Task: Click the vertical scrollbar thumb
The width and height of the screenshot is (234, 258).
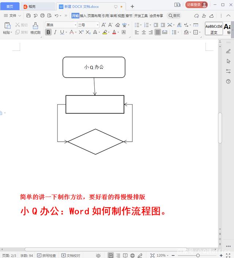Action: pos(220,128)
